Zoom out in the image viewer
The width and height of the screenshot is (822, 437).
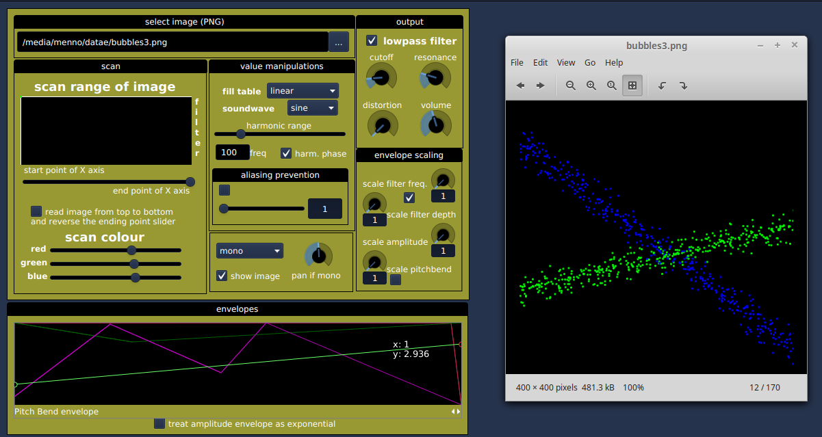point(570,85)
